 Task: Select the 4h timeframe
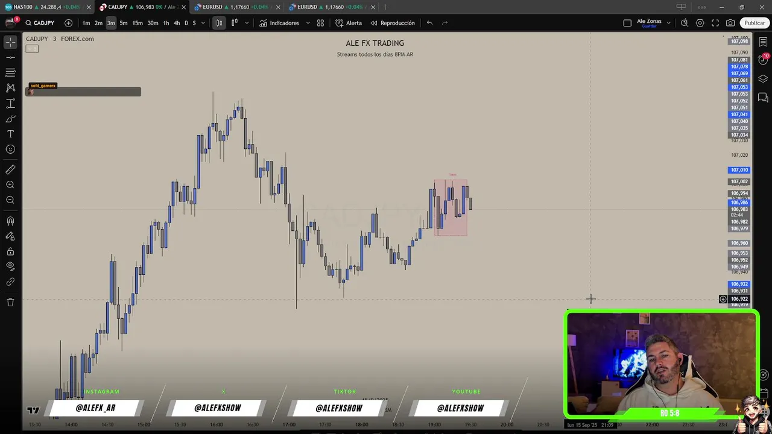click(x=177, y=23)
